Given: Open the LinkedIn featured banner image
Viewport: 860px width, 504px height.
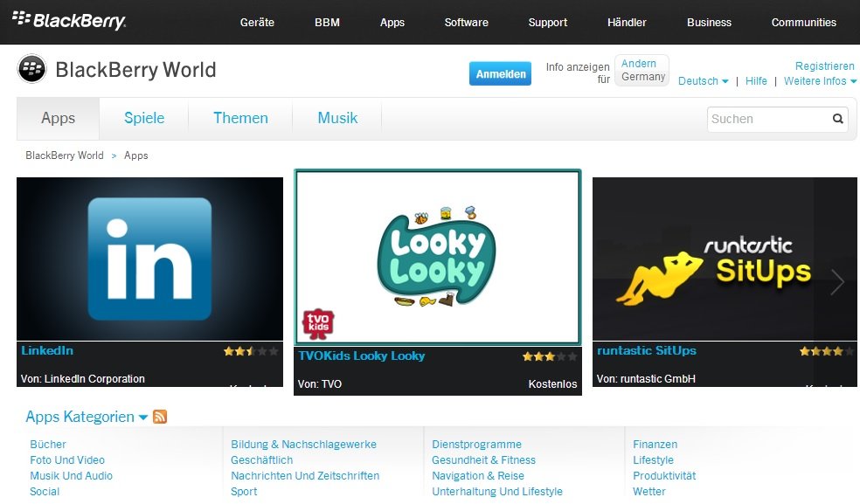Looking at the screenshot, I should click(x=149, y=259).
